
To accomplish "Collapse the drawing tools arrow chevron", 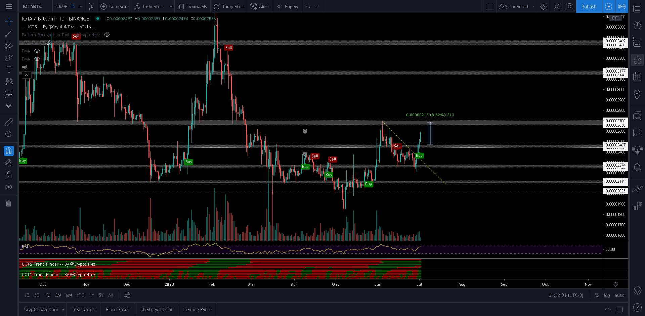I will click(x=9, y=106).
